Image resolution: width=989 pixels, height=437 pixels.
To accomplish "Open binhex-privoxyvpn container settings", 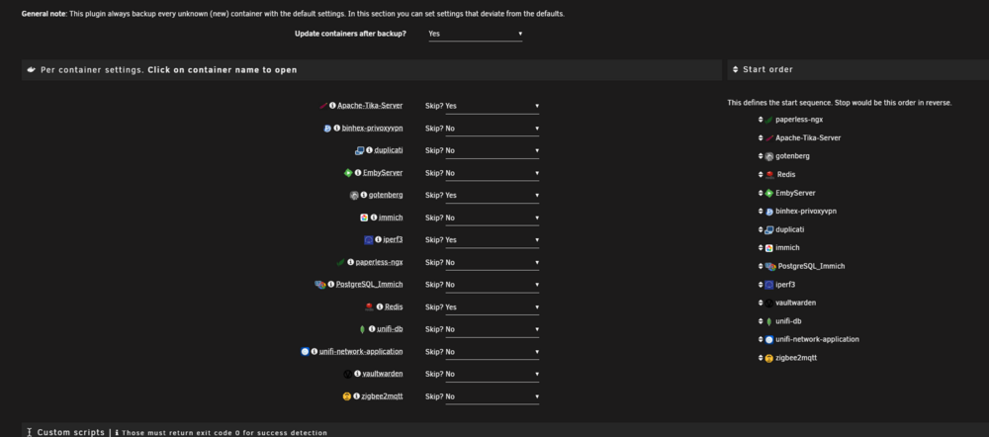I will coord(372,128).
